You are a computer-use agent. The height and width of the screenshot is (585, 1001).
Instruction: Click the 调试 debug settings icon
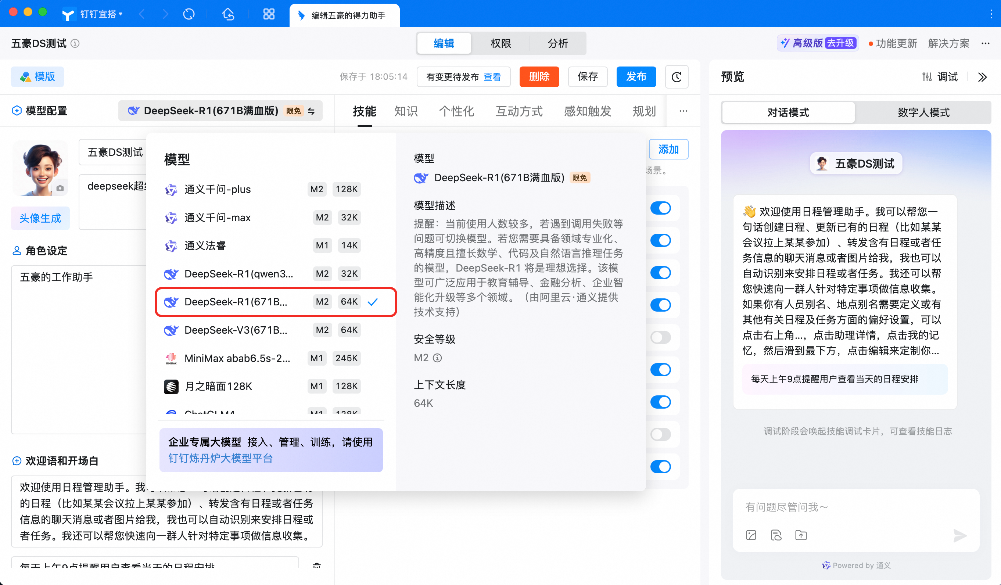coord(927,77)
